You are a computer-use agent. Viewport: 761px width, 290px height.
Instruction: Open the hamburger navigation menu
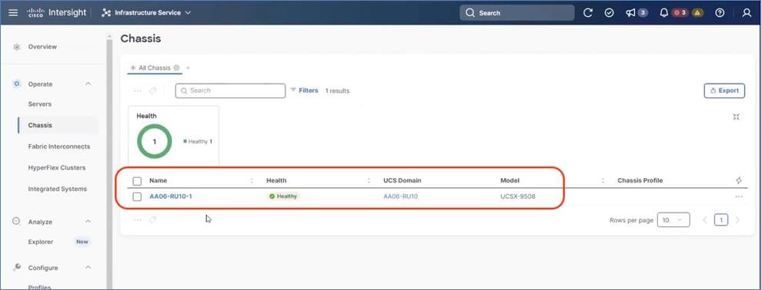coord(13,13)
